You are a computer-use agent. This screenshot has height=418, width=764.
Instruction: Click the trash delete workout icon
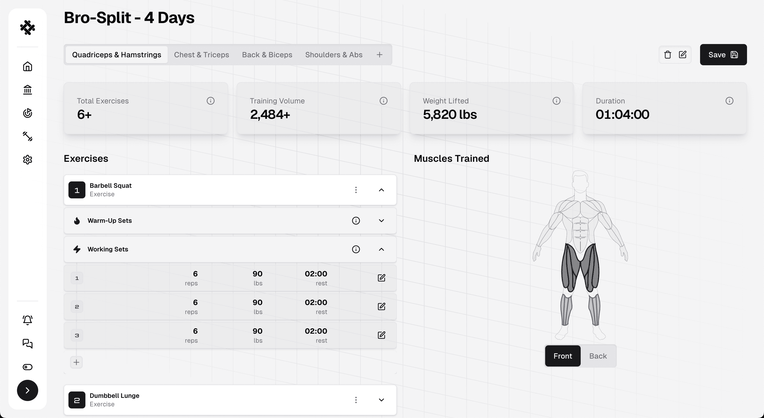point(667,55)
